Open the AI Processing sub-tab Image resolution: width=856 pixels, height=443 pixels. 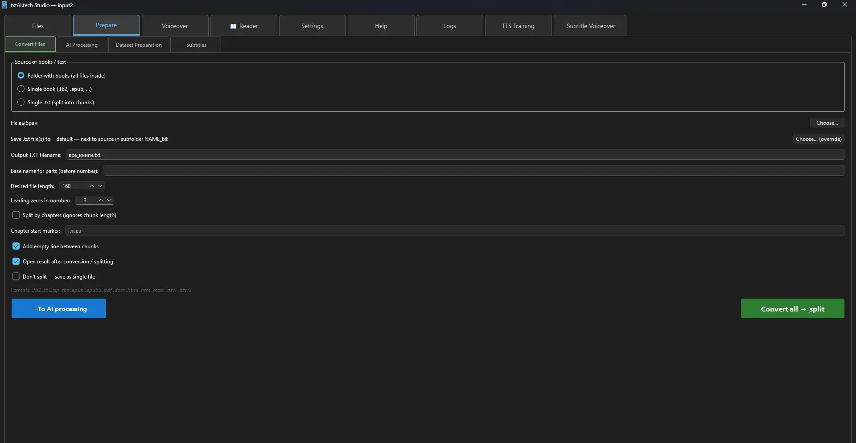[82, 44]
